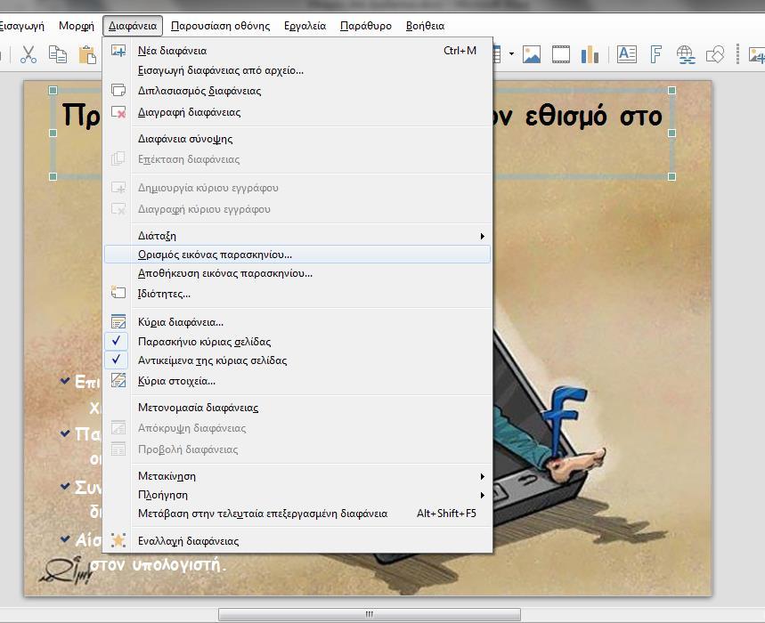Viewport: 765px width, 623px height.
Task: Expand the Μετακίνηση submenu
Action: click(297, 476)
